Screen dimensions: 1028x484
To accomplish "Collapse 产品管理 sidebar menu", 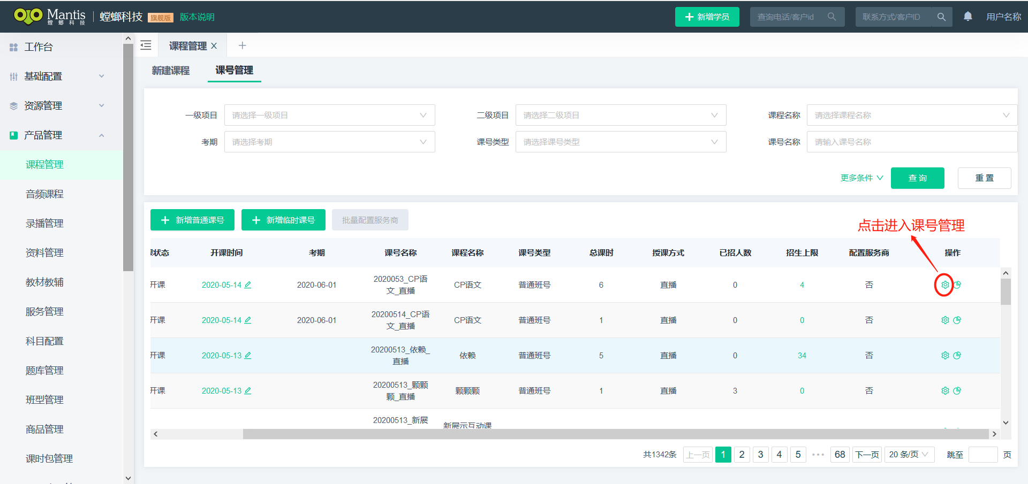I will (61, 135).
